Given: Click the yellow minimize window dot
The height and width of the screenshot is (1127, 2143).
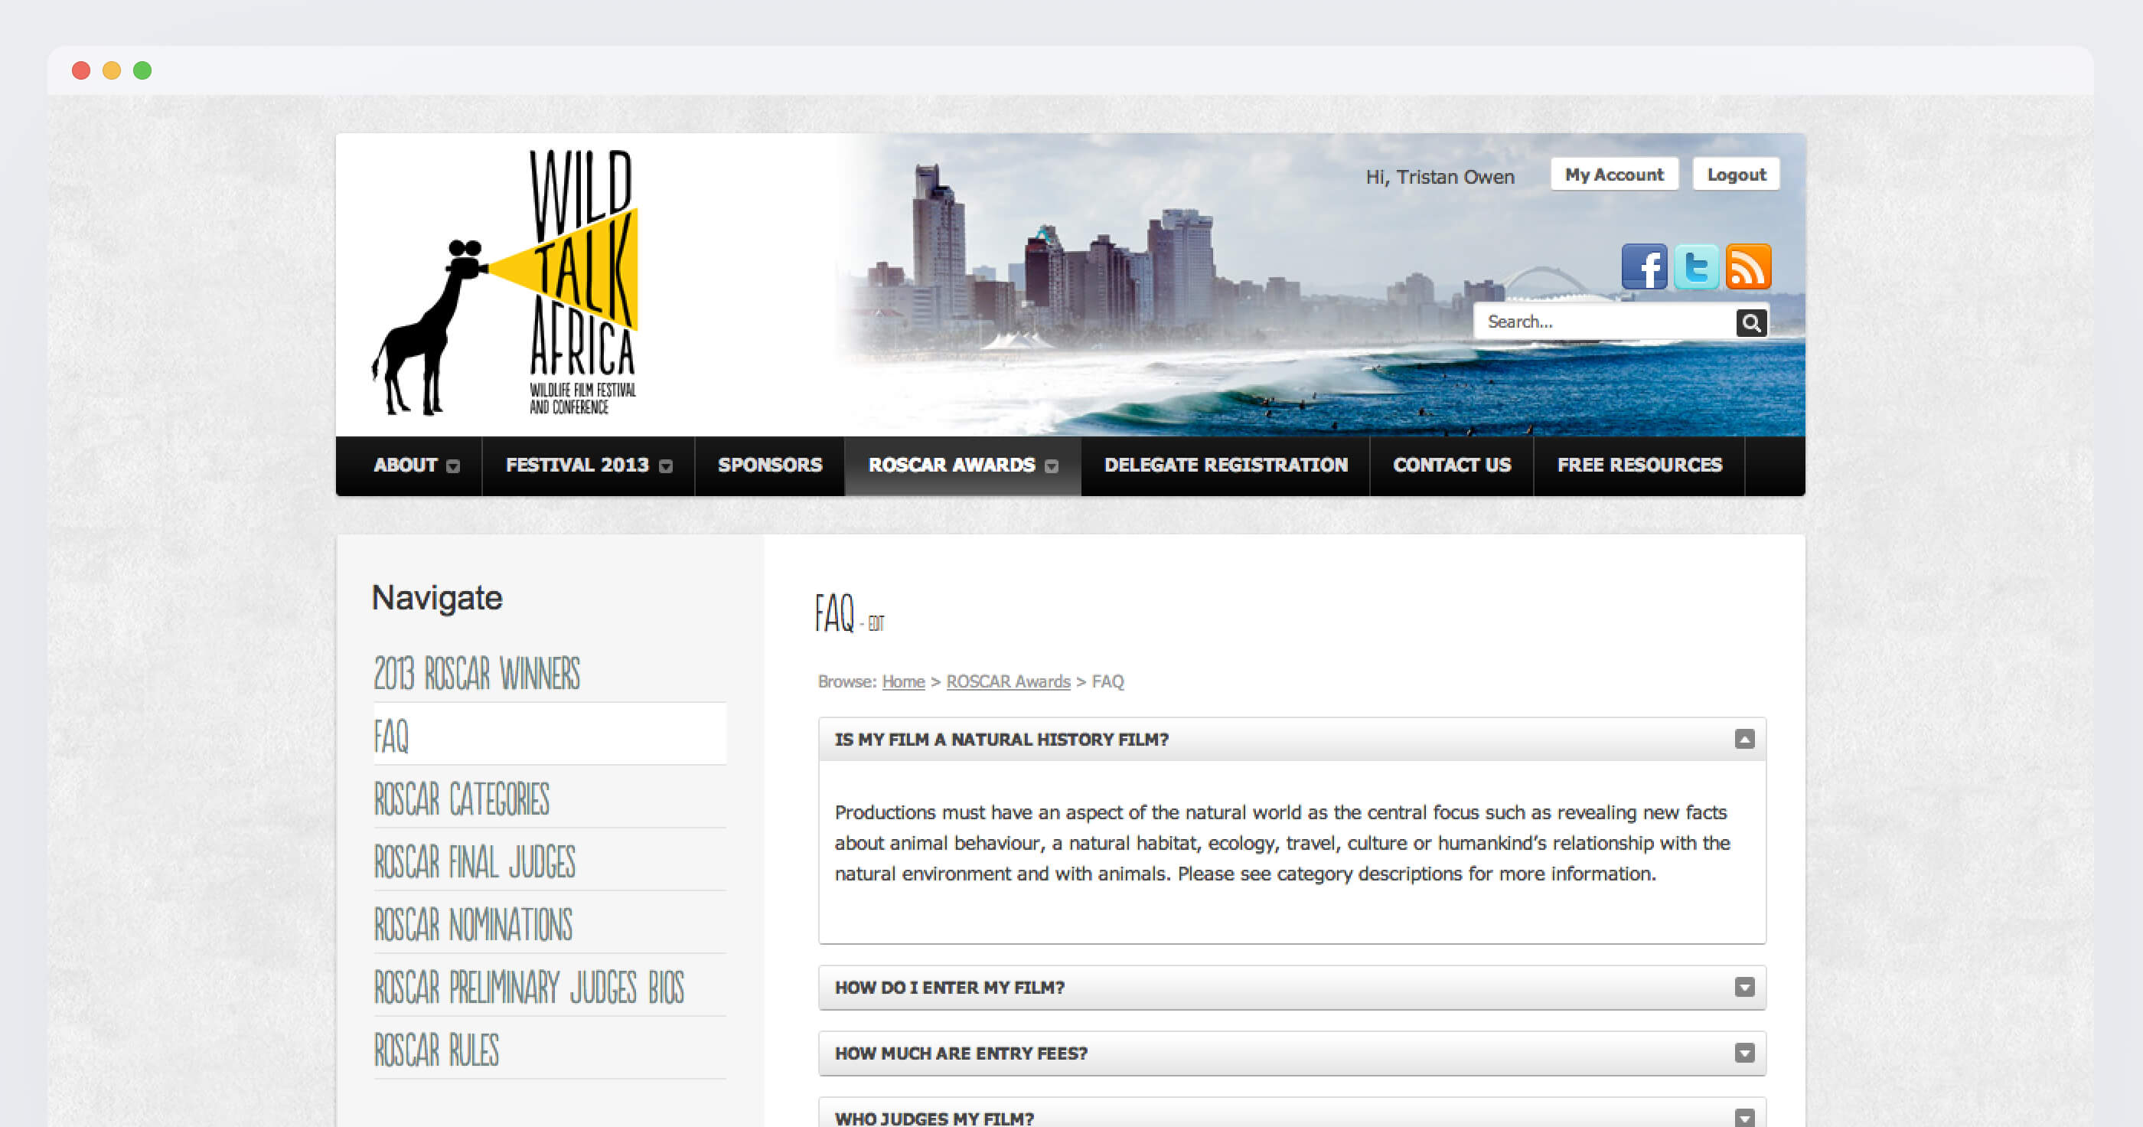Looking at the screenshot, I should 112,70.
